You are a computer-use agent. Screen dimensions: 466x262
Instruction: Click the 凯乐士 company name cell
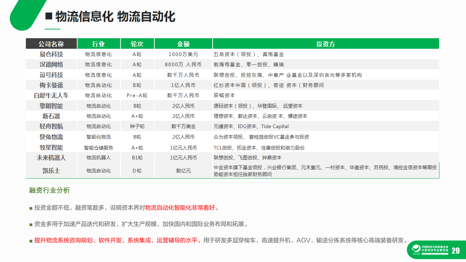coord(51,171)
